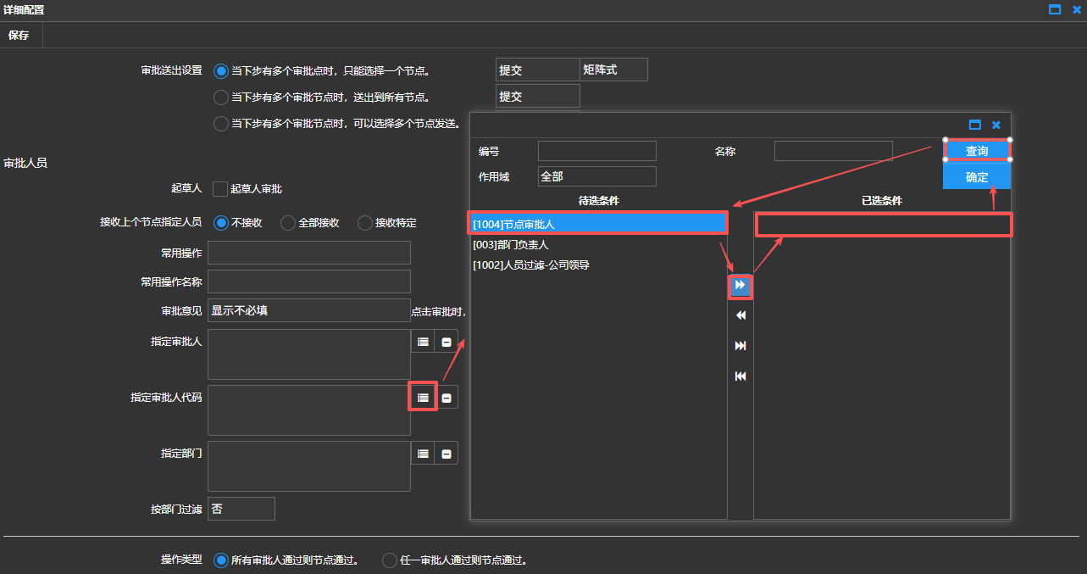This screenshot has height=574, width=1087.
Task: Open the 作用域 dropdown set to 全部
Action: [596, 176]
